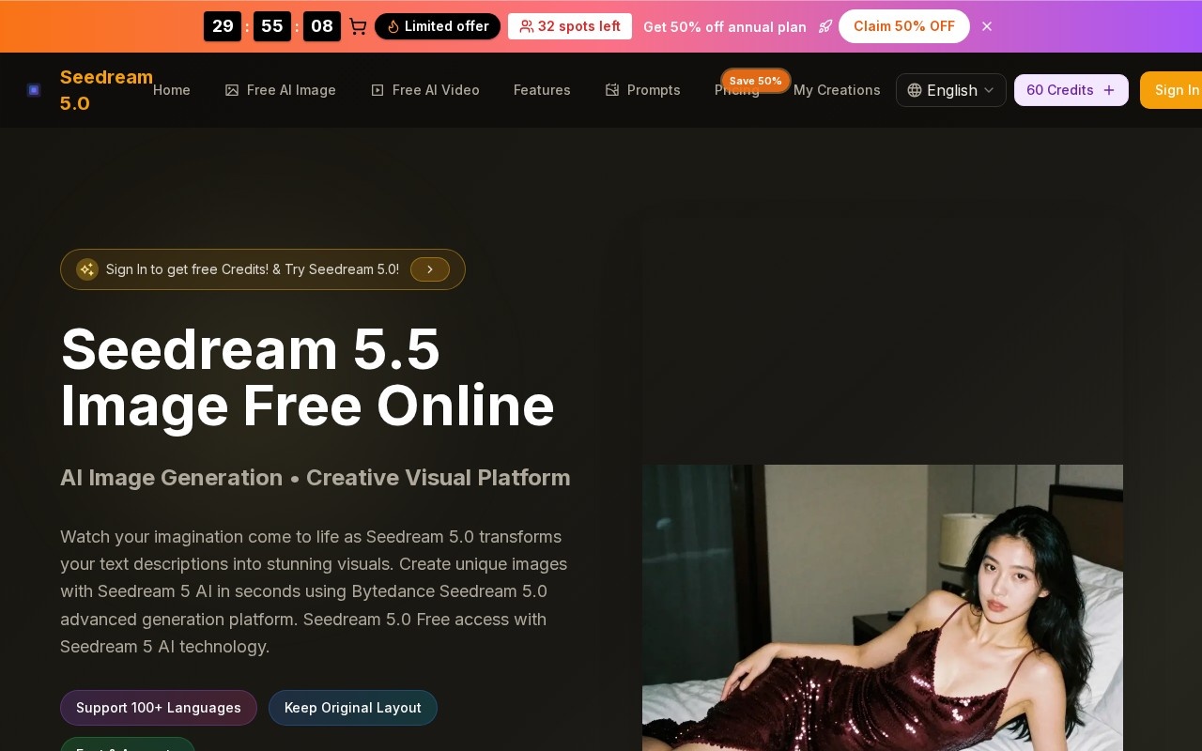Click the play icon beside Free AI Video
This screenshot has height=751, width=1202.
[378, 90]
